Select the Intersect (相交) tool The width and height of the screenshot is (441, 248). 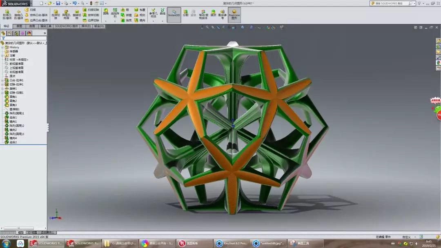[x=140, y=15]
